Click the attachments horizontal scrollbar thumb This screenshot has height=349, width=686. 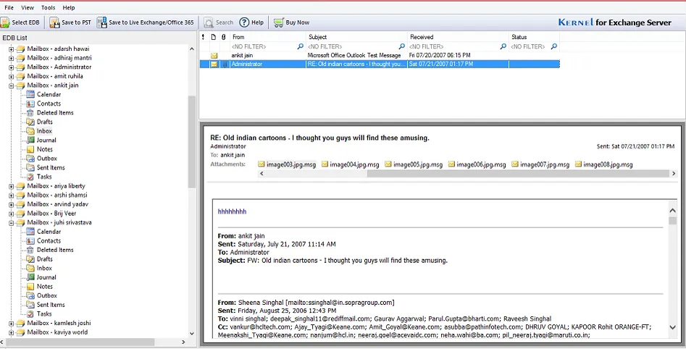point(518,174)
